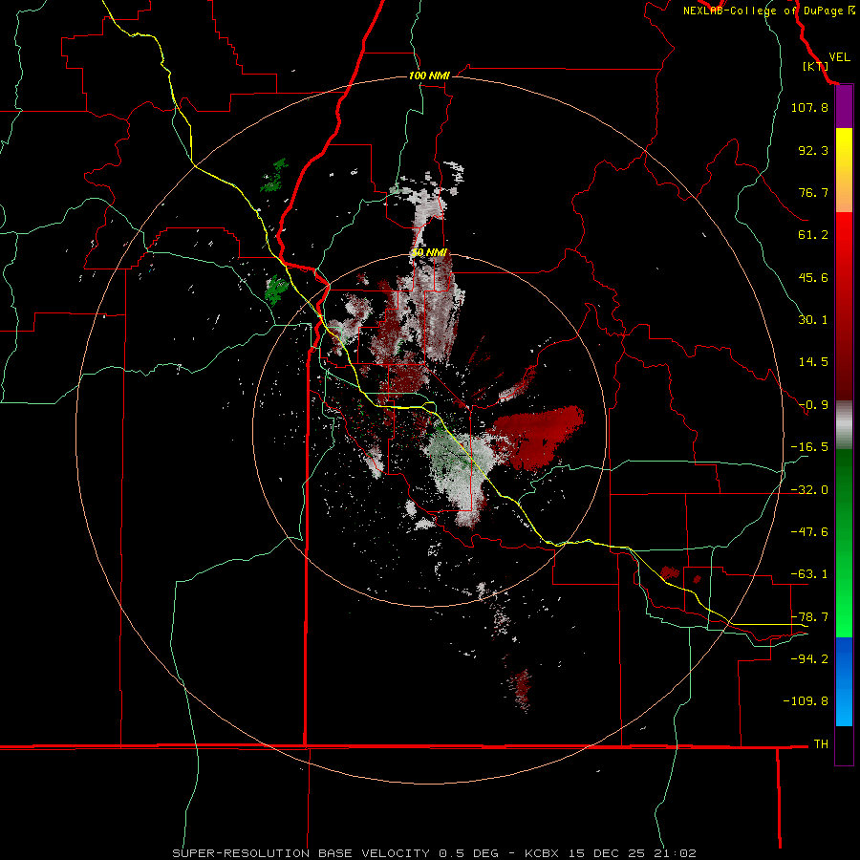Screen dimensions: 860x860
Task: Click the 100 NMI range ring label
Action: [x=429, y=75]
